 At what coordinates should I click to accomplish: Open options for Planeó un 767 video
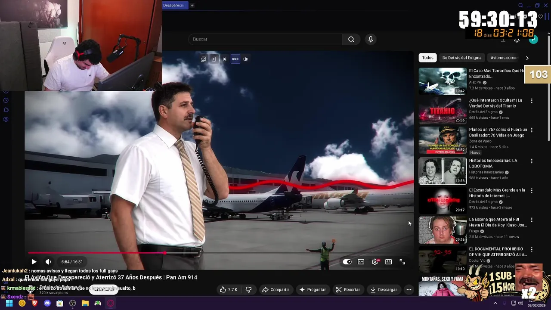coord(532,130)
